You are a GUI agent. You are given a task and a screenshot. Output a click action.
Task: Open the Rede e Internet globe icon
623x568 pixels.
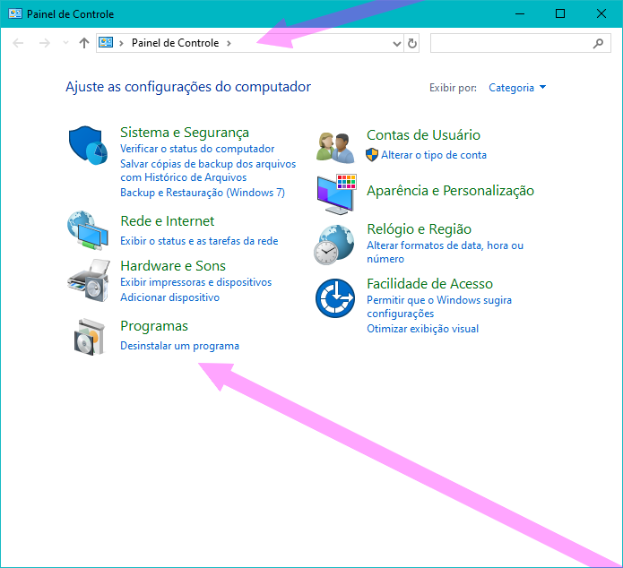click(88, 230)
